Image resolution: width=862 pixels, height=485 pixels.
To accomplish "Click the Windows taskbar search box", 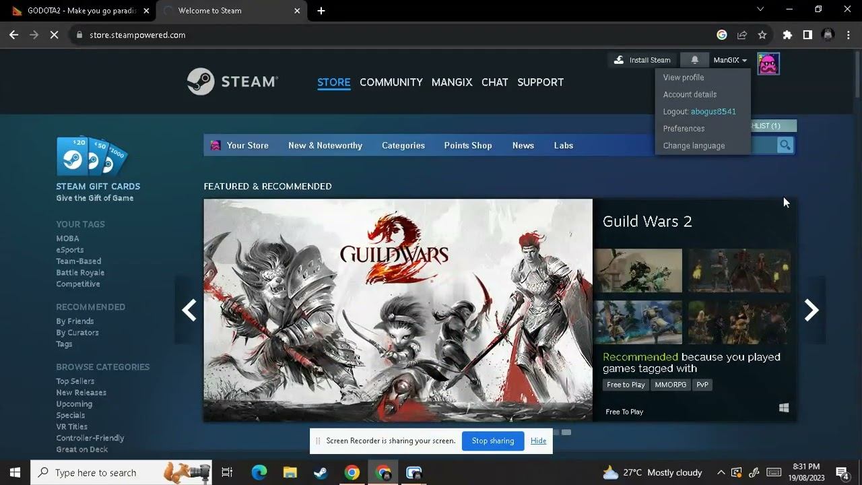I will [121, 472].
